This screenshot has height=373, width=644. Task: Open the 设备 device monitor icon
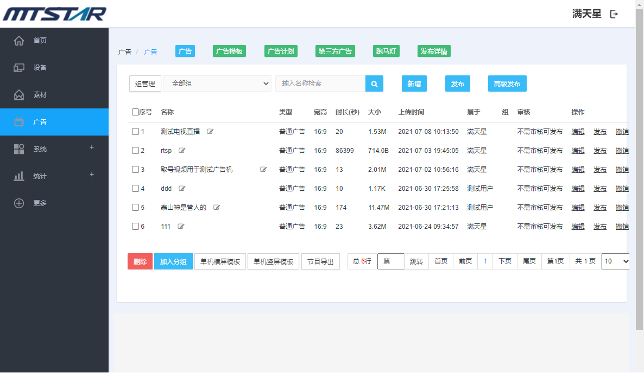(x=19, y=68)
